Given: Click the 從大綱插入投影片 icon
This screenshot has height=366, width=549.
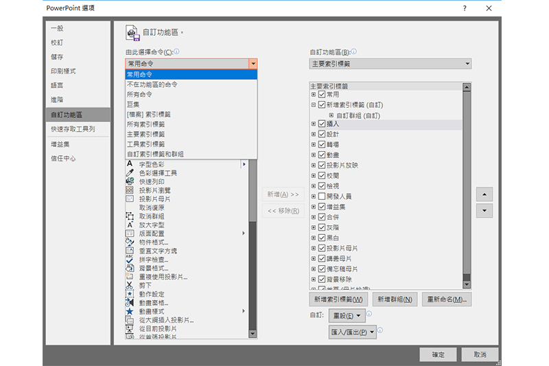Looking at the screenshot, I should [130, 320].
